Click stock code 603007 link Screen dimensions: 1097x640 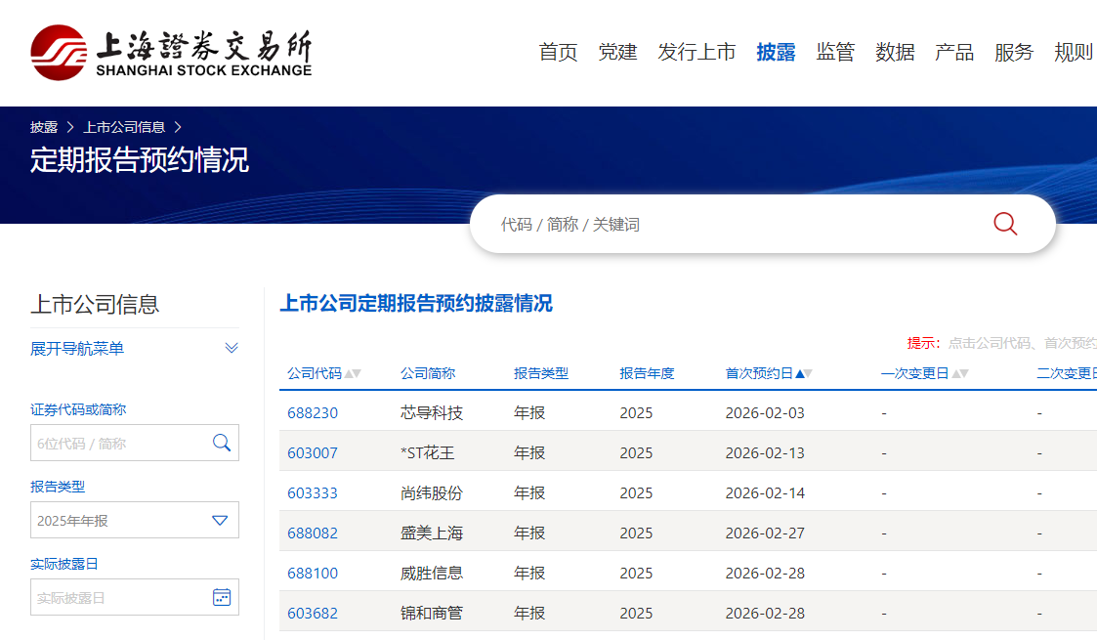click(313, 452)
